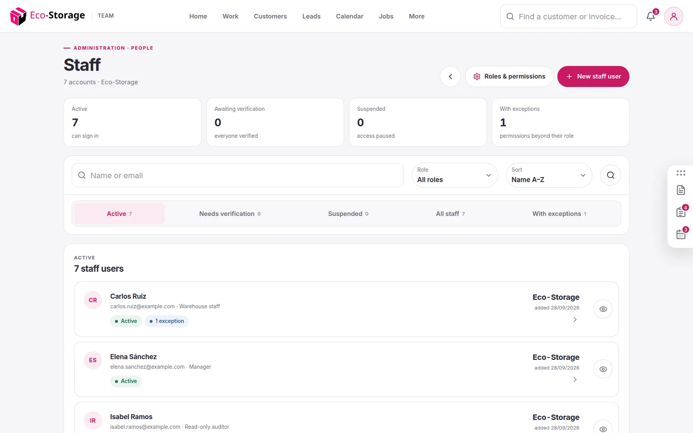Open the user profile avatar menu
693x433 pixels.
point(674,16)
